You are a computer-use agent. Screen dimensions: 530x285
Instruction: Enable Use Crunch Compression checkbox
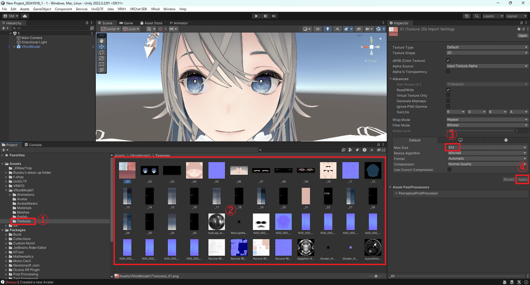(x=449, y=170)
